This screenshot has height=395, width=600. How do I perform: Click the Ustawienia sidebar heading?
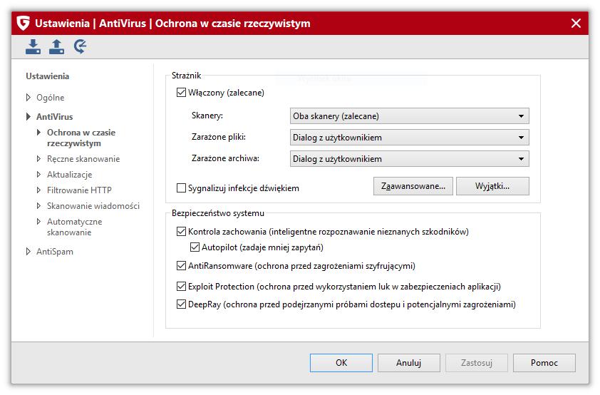click(48, 76)
